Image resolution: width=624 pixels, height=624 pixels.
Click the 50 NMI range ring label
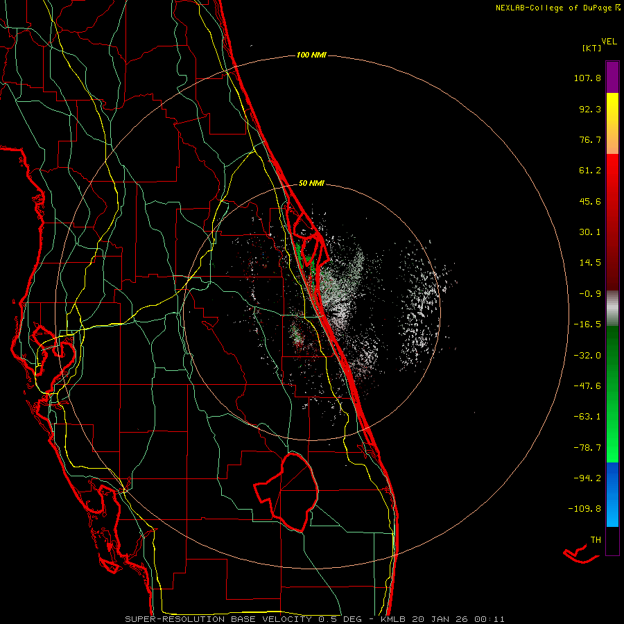point(311,184)
